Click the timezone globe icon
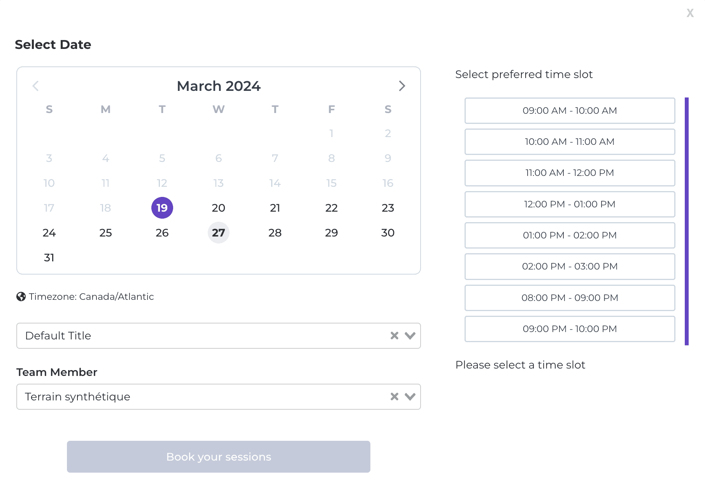This screenshot has width=705, height=487. (21, 297)
